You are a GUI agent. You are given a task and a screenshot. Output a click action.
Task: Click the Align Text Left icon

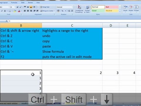point(25,11)
